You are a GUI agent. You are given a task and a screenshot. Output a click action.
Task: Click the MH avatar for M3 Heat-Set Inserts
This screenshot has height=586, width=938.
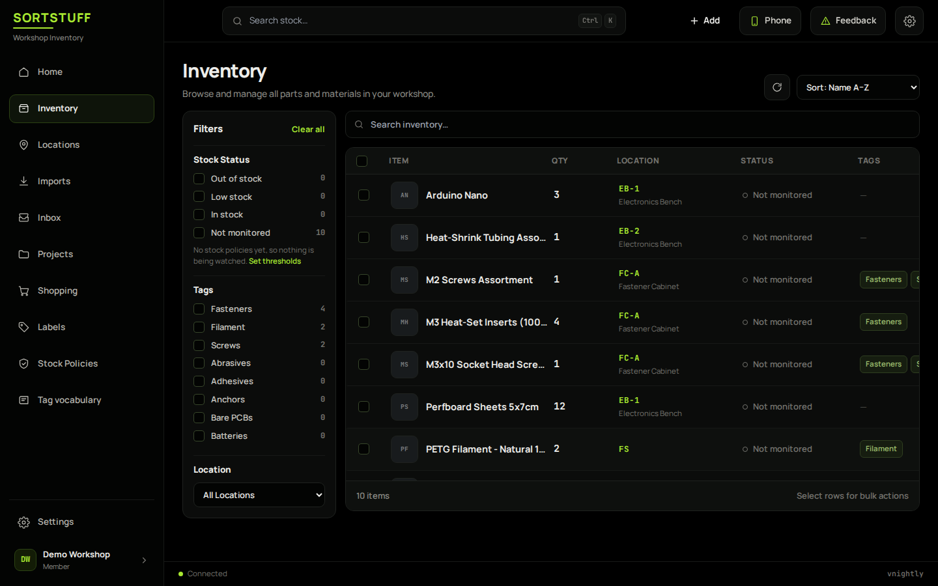click(x=405, y=322)
